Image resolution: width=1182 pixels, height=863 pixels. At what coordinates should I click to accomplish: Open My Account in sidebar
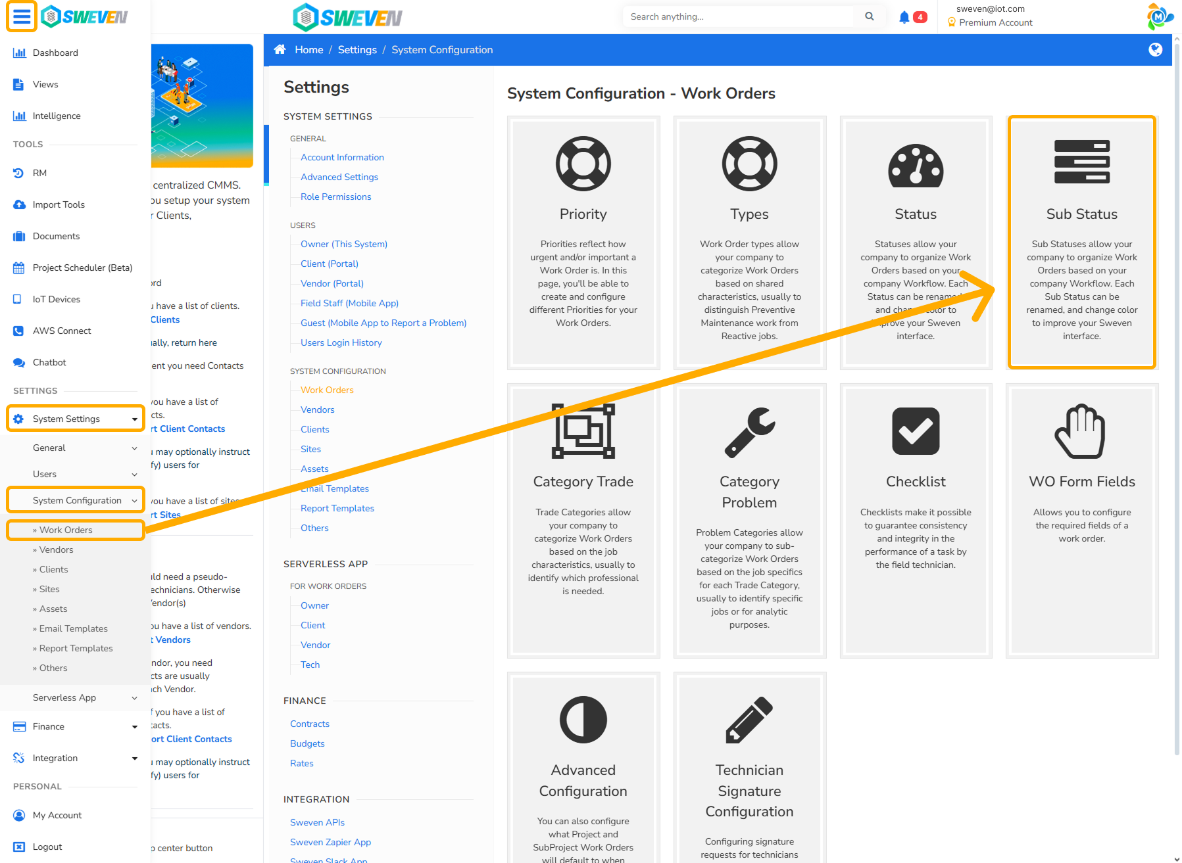click(57, 815)
